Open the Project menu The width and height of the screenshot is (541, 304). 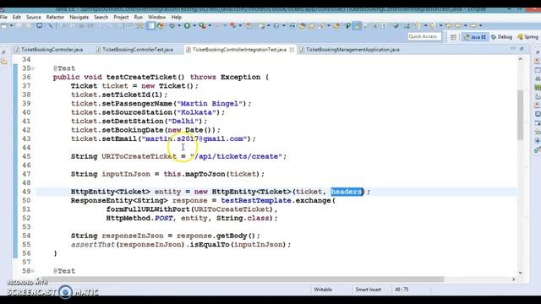click(x=121, y=17)
